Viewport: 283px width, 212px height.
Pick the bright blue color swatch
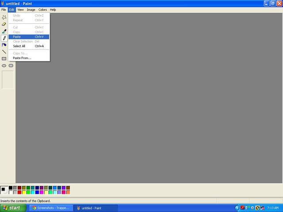click(37, 193)
